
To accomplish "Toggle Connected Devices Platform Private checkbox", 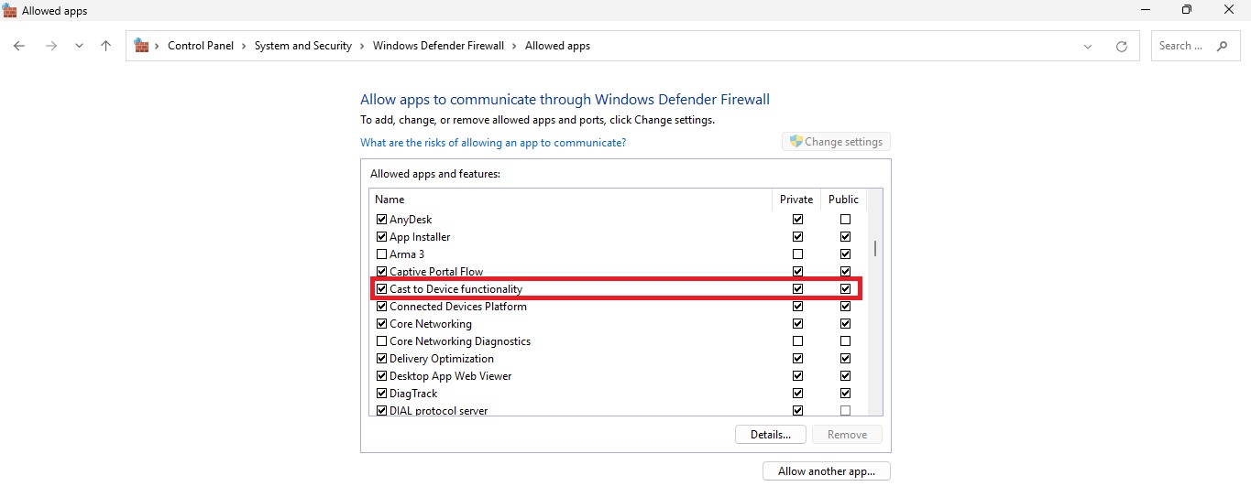I will click(x=797, y=307).
